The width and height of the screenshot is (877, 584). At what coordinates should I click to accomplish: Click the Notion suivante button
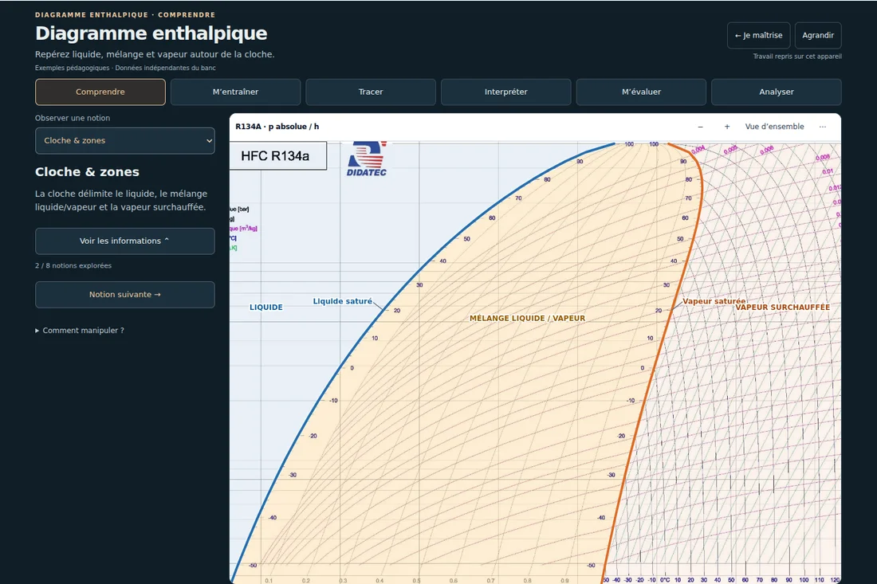(x=124, y=295)
